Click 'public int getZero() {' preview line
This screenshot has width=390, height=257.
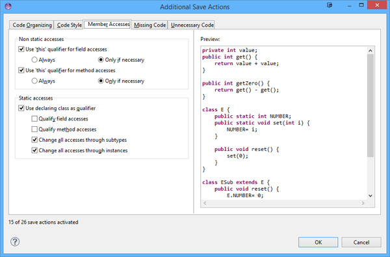pos(236,83)
